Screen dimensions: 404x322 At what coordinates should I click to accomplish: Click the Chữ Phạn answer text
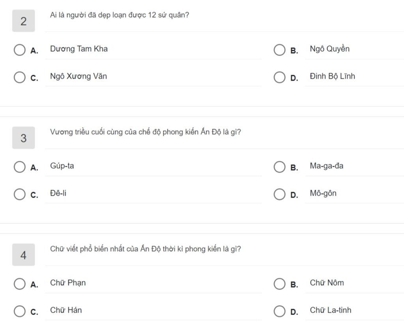[68, 283]
